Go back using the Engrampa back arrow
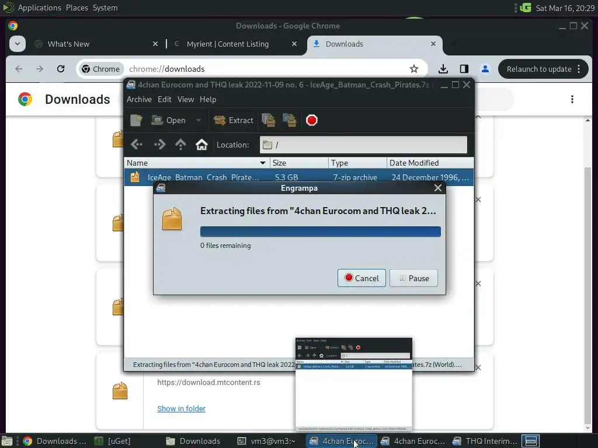 pyautogui.click(x=136, y=145)
